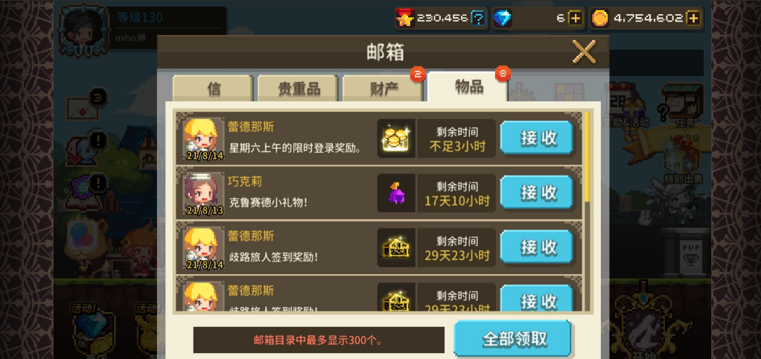The width and height of the screenshot is (761, 359).
Task: Receive the 克鲁赛德小礼物 gift
Action: point(537,193)
